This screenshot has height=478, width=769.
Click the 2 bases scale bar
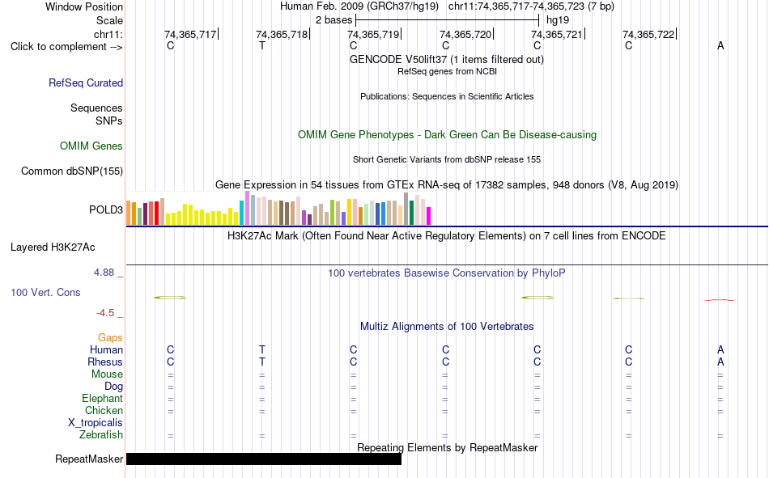(x=448, y=20)
